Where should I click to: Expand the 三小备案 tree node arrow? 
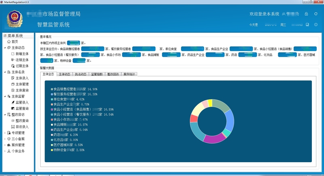[x=5, y=139]
